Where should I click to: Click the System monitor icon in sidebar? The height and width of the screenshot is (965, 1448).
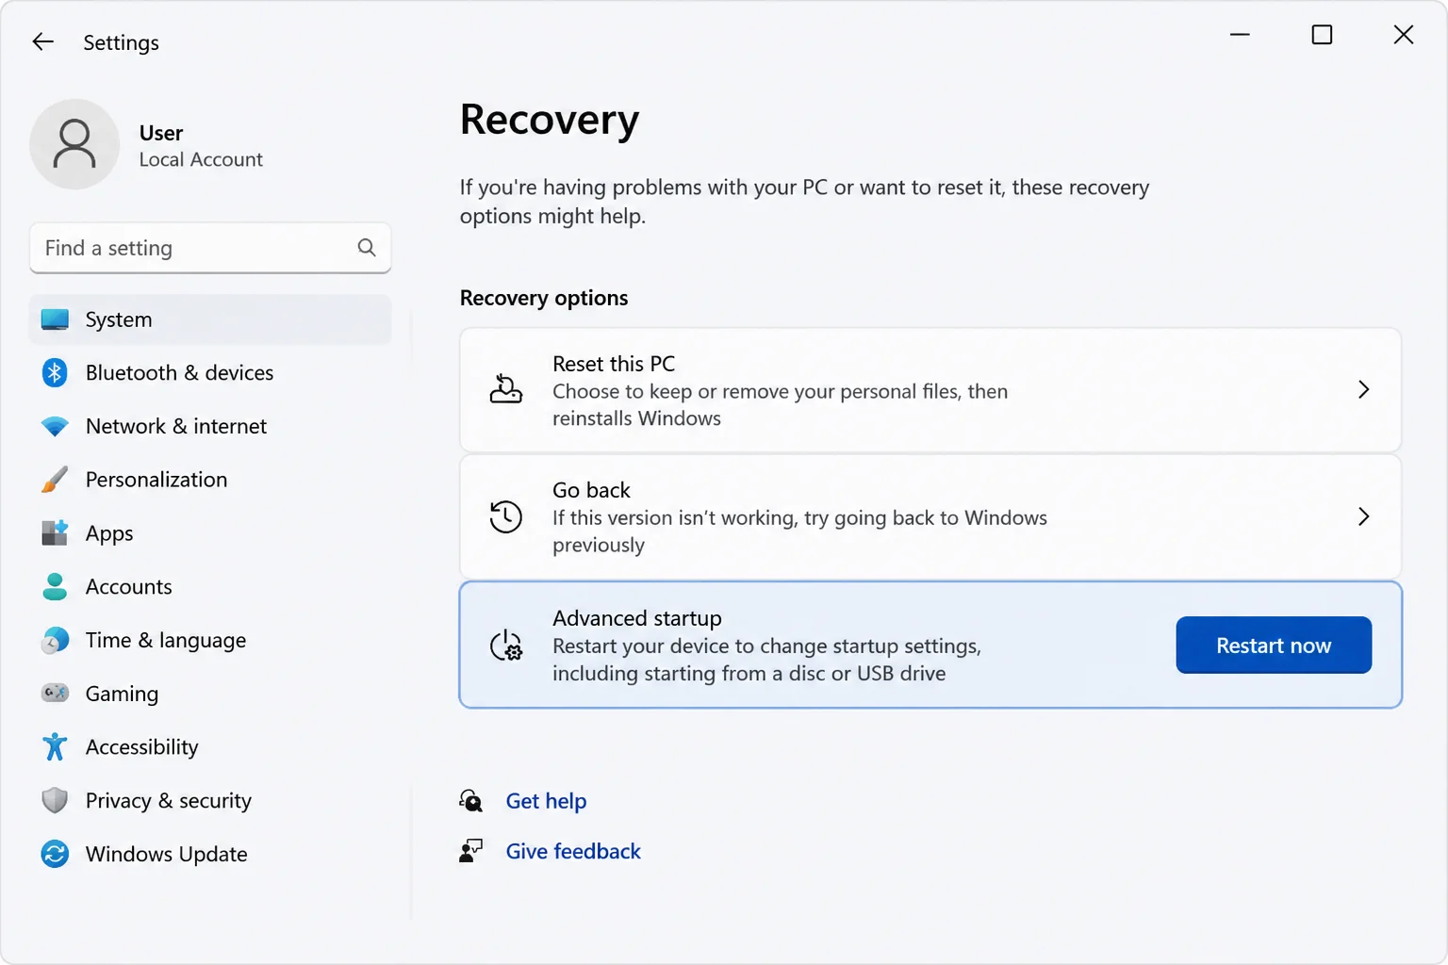55,319
